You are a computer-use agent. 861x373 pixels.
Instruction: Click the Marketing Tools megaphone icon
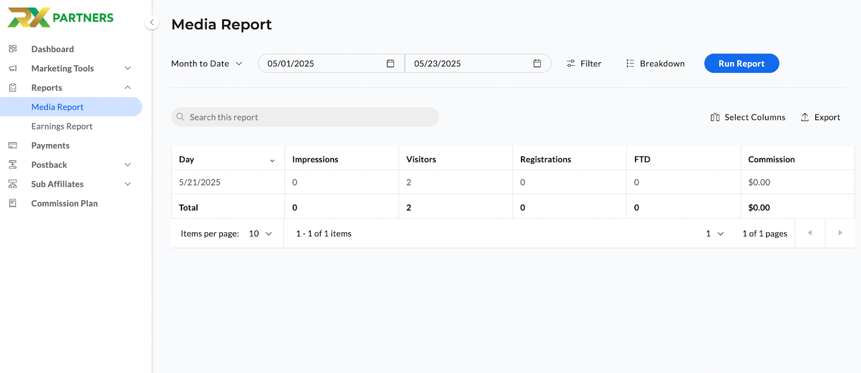coord(13,68)
